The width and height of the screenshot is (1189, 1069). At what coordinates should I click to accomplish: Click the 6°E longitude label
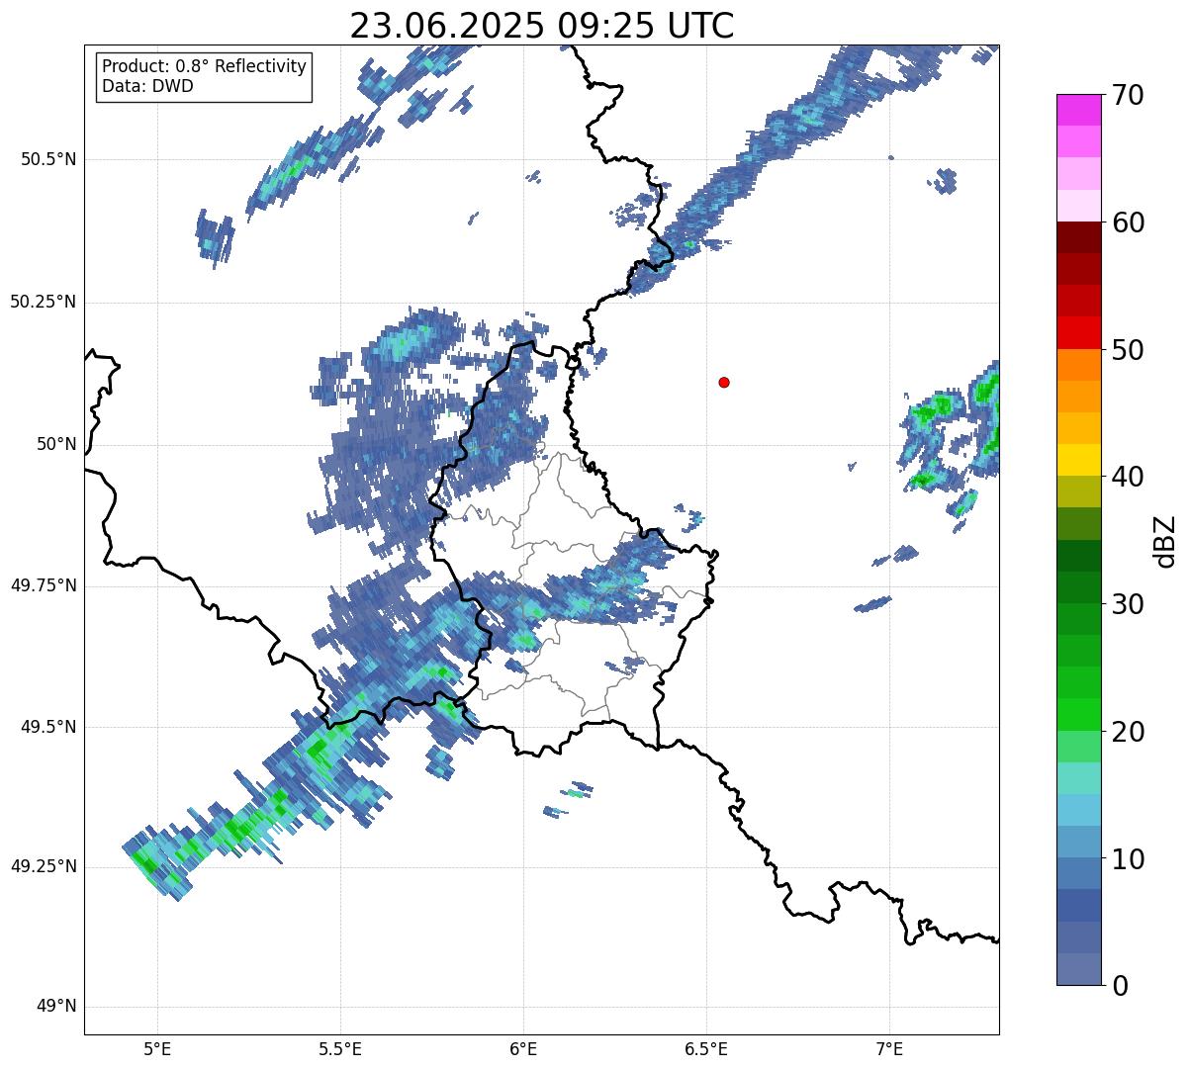point(523,1048)
